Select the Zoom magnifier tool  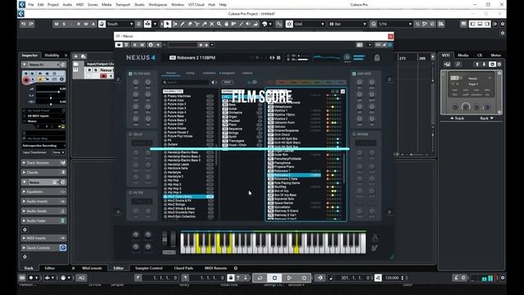219,24
